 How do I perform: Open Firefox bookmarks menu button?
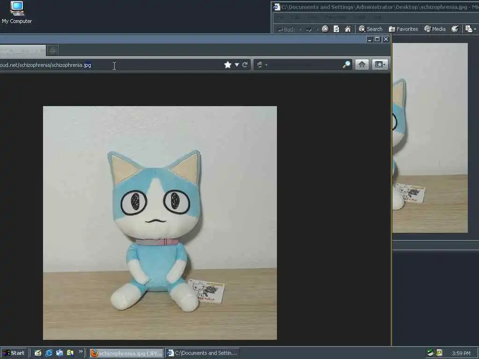(380, 65)
